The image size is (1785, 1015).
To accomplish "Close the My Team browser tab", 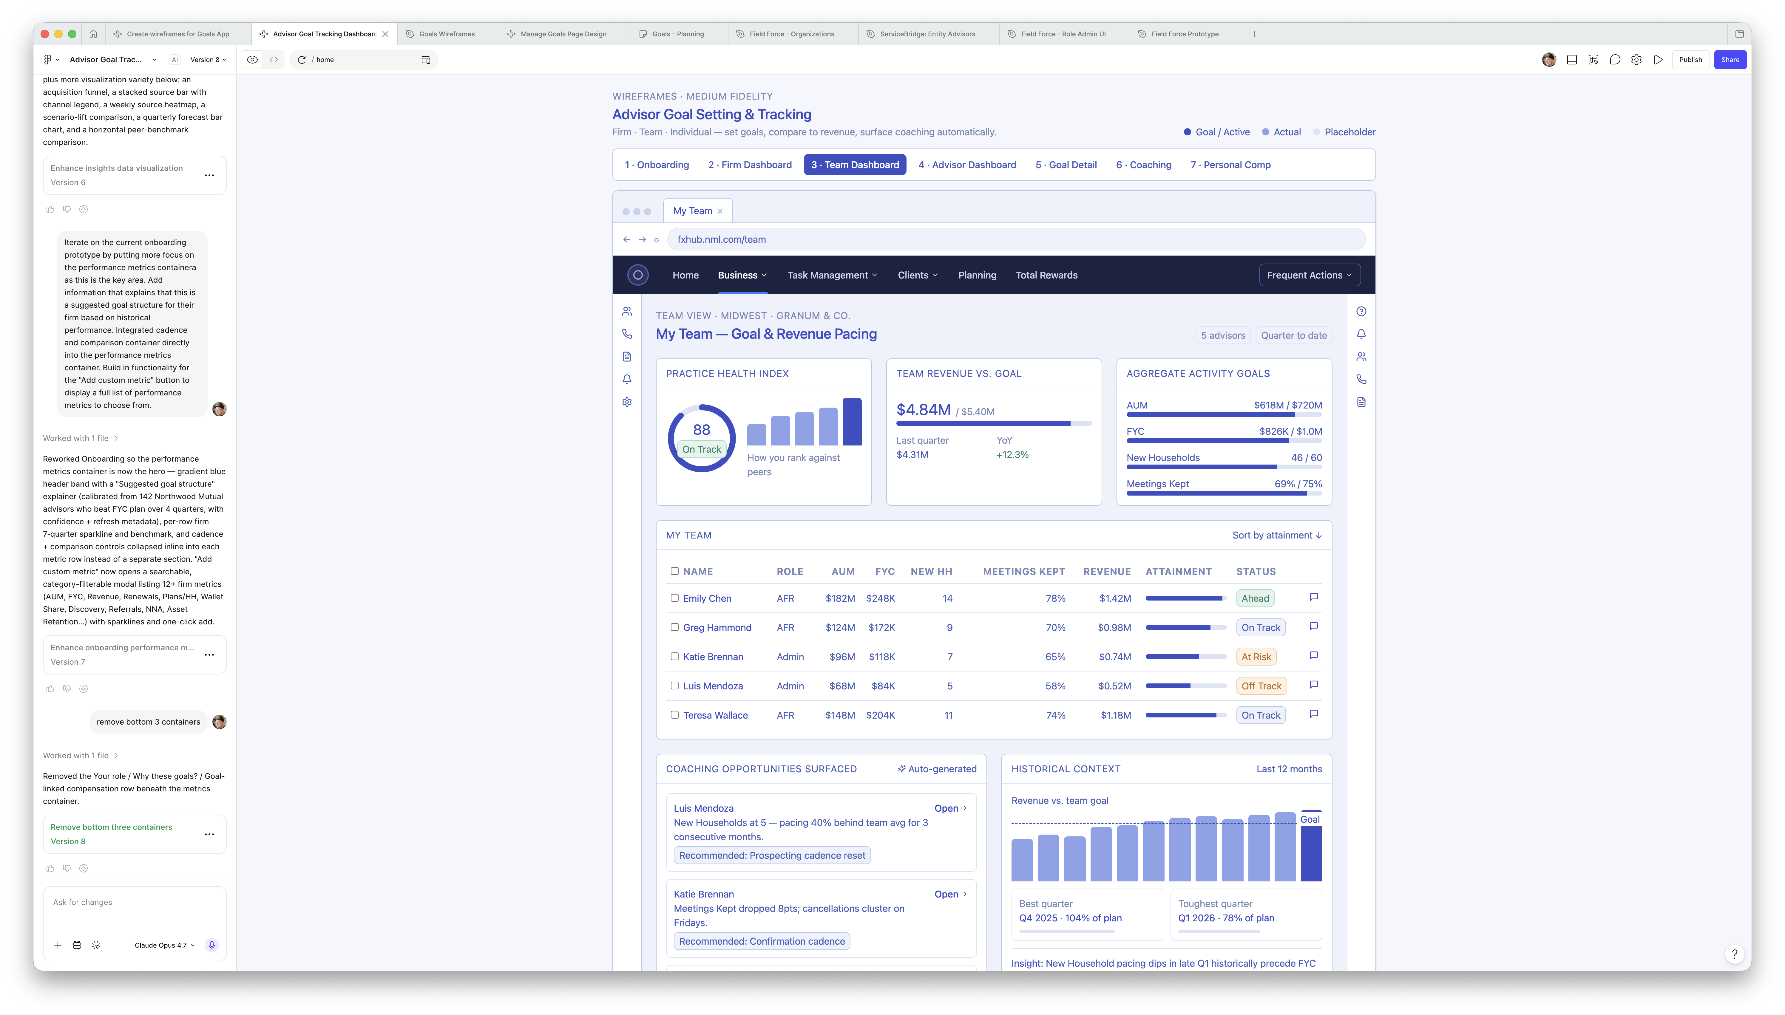I will (720, 211).
